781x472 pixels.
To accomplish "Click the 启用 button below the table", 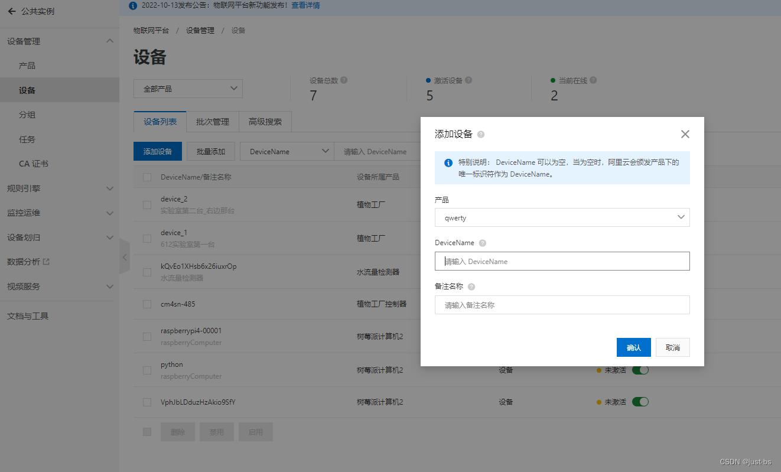I will tap(256, 432).
